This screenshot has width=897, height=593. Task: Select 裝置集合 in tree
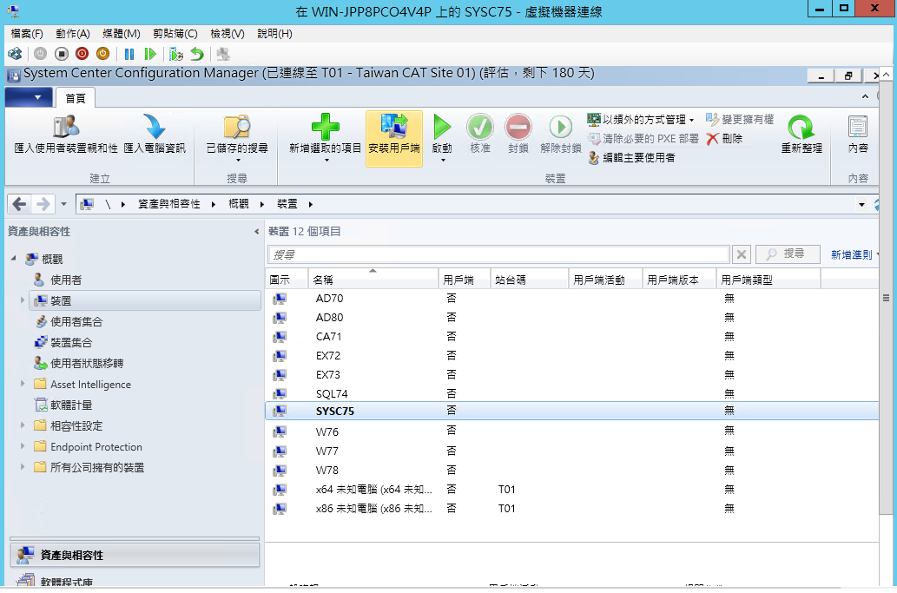pos(71,343)
